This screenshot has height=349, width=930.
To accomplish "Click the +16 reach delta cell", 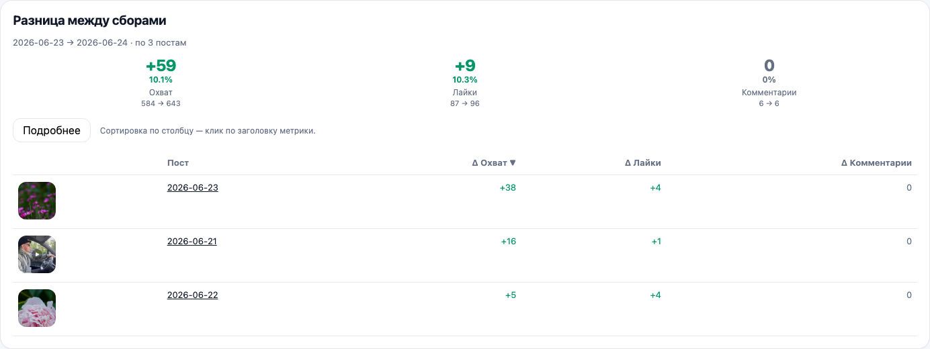I will [x=509, y=241].
